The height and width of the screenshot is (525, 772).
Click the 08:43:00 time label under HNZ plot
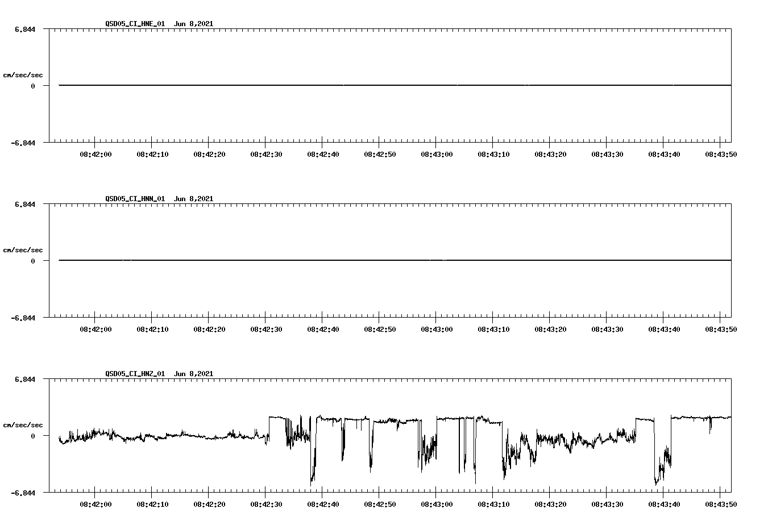pyautogui.click(x=437, y=504)
